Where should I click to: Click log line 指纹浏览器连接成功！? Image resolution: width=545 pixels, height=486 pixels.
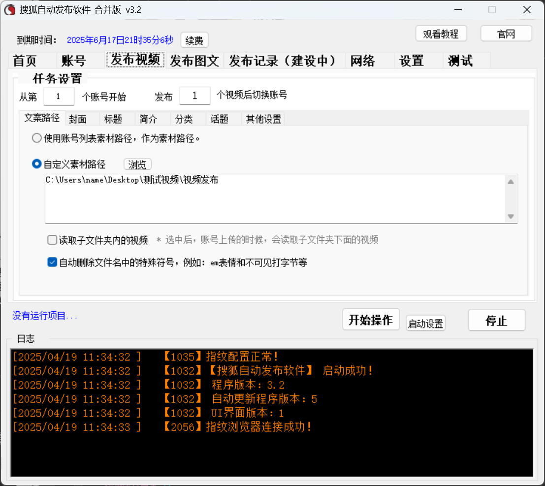[x=259, y=427]
